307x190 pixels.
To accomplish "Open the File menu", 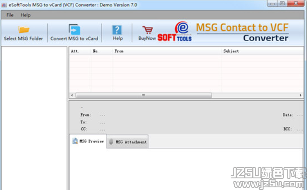I will pyautogui.click(x=10, y=15).
